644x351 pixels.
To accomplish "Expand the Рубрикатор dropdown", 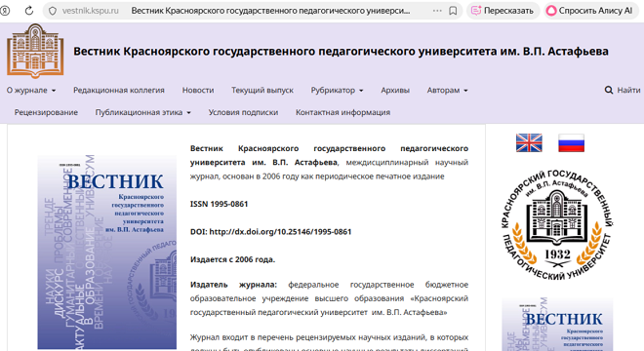I will (x=337, y=91).
